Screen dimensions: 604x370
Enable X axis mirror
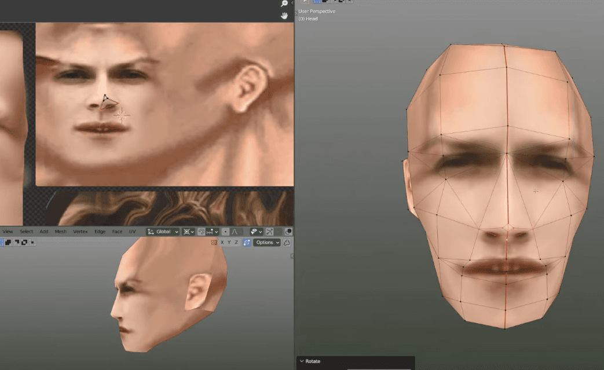coord(222,243)
